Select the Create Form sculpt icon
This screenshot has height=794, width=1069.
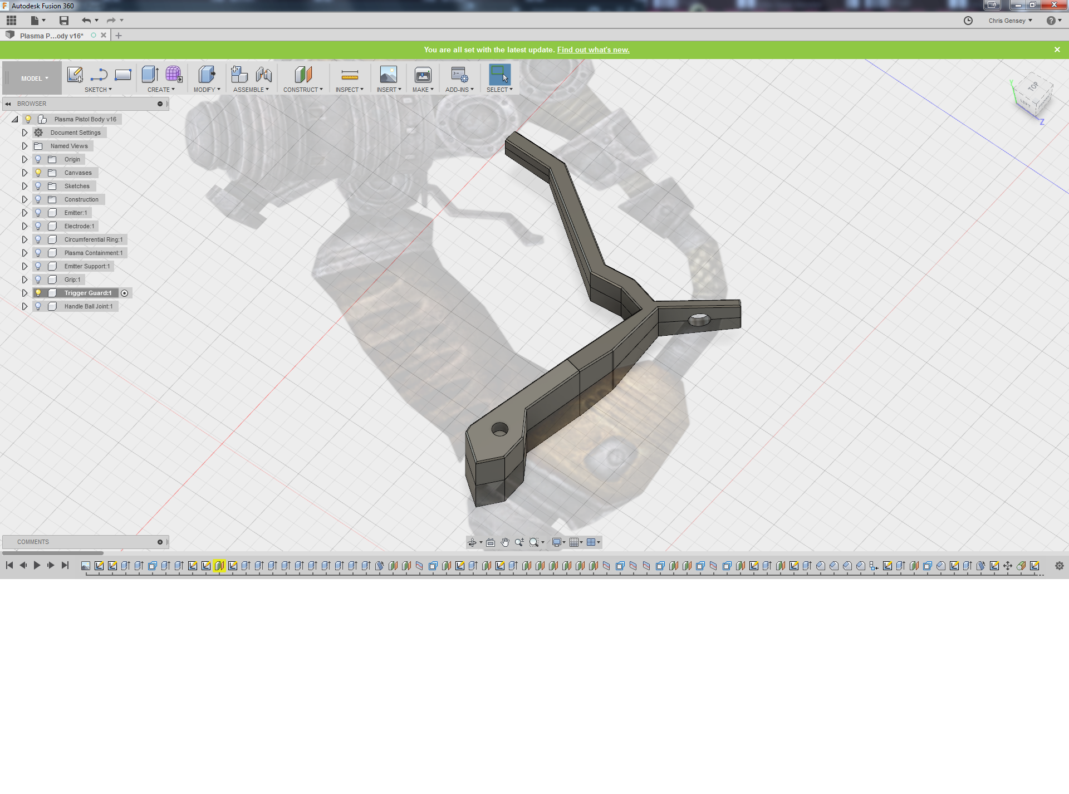pos(173,74)
